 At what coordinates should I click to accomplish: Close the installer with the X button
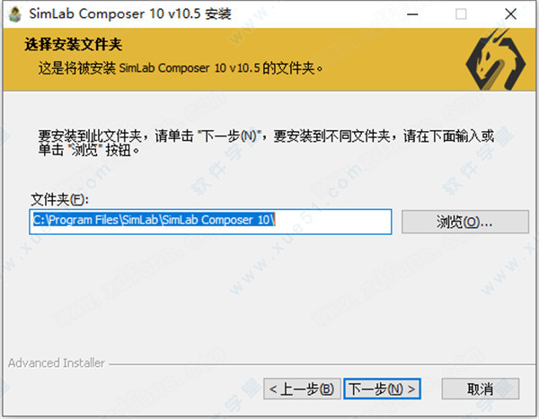click(510, 14)
